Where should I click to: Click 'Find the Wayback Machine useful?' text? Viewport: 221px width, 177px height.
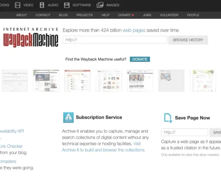[96, 59]
